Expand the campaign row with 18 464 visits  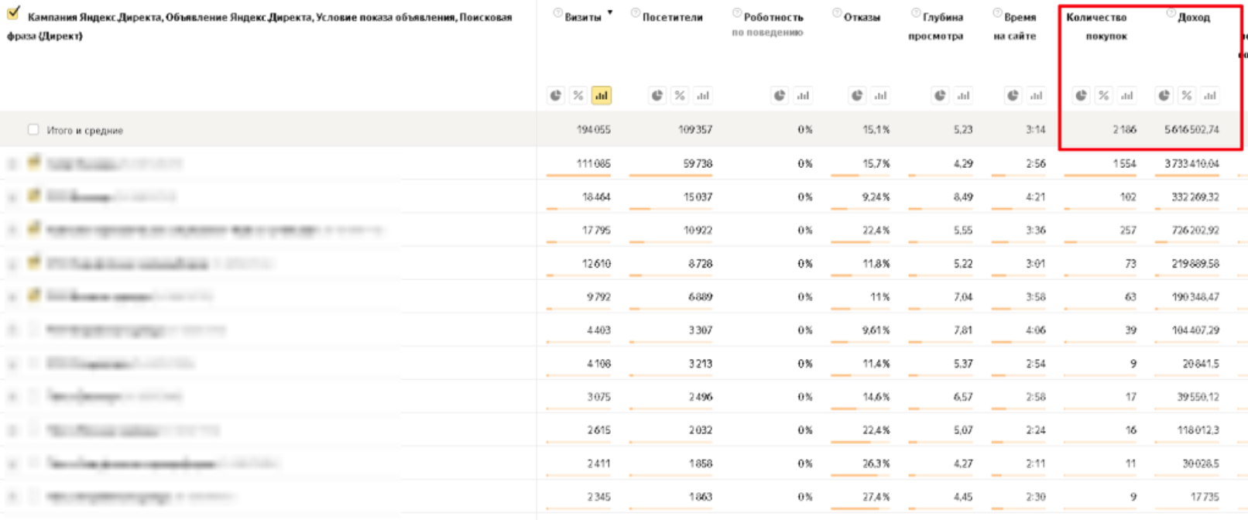12,197
